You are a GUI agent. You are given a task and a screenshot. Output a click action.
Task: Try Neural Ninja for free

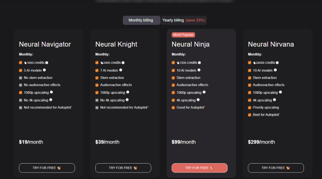[199, 168]
